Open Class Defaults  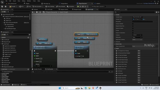[x=60, y=6]
